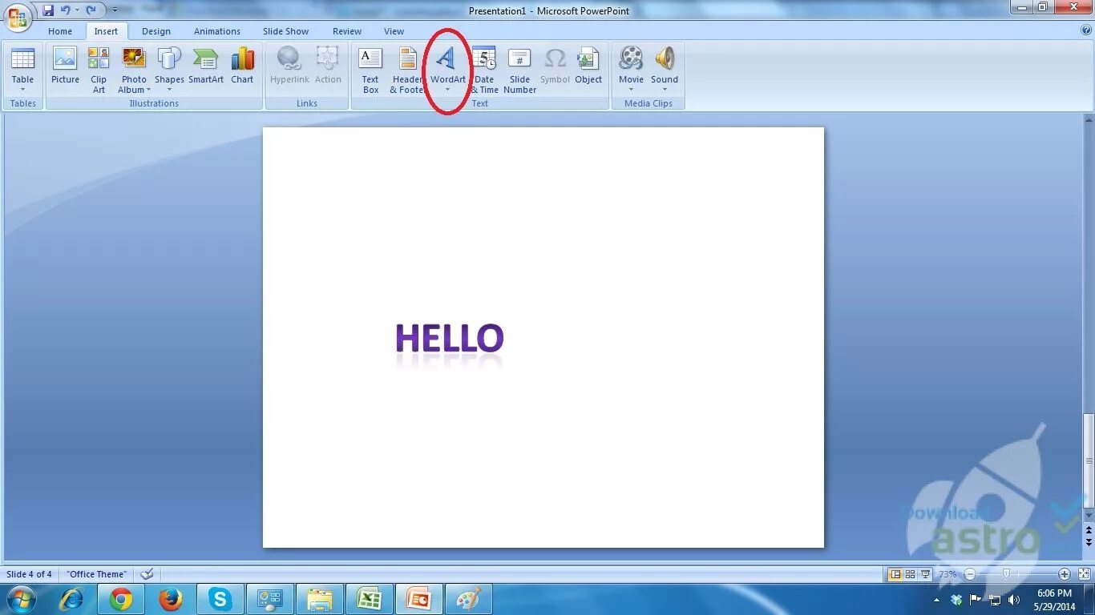The image size is (1095, 615).
Task: Run the spell check from status bar
Action: 146,574
